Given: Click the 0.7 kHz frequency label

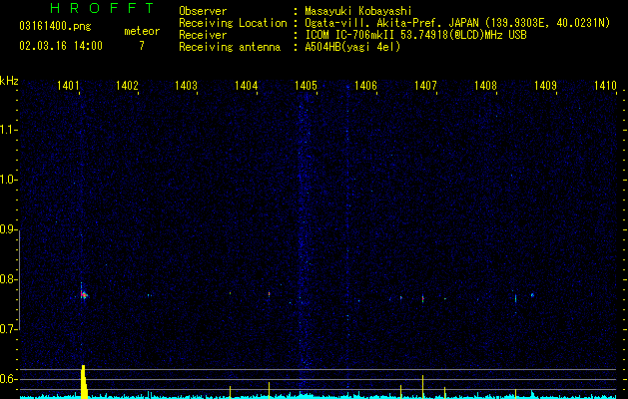Looking at the screenshot, I should tap(9, 329).
